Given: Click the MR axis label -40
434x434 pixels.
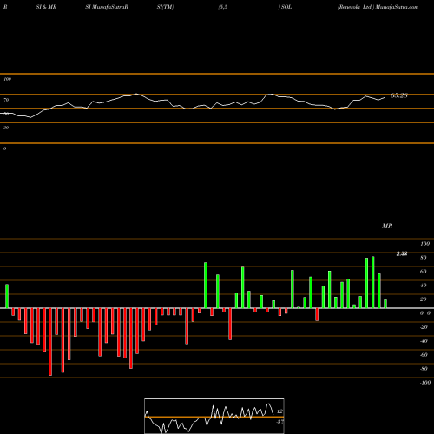Looking at the screenshot, I should [424, 341].
